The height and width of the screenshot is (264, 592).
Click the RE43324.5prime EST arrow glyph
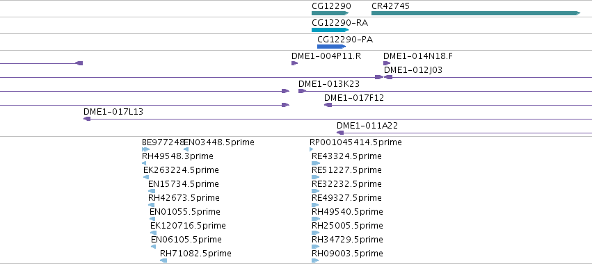(316, 163)
